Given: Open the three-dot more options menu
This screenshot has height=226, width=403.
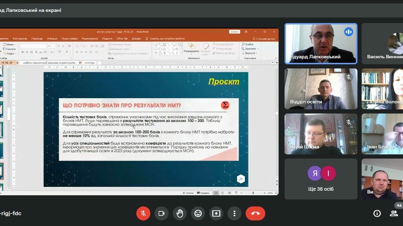Looking at the screenshot, I should [234, 213].
